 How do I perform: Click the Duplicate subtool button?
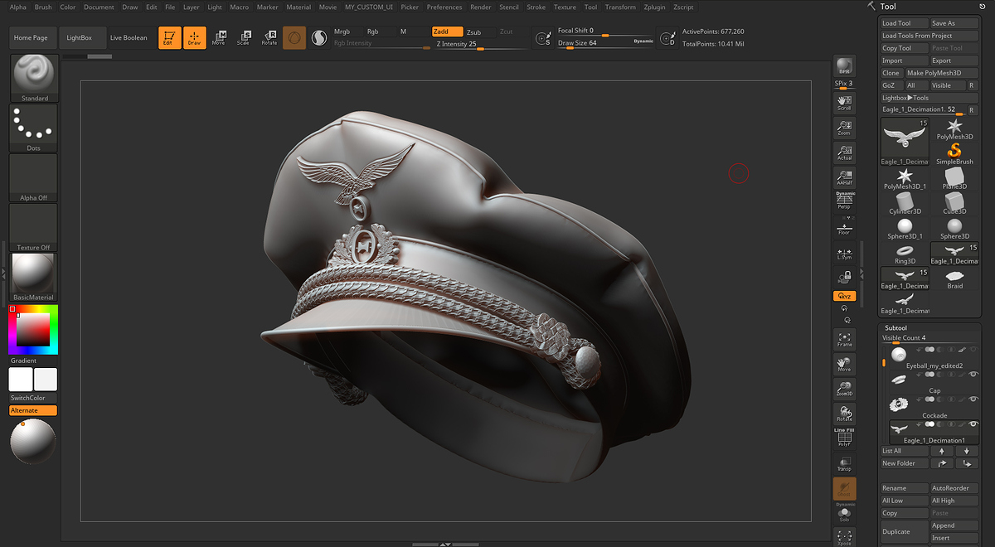(x=905, y=531)
